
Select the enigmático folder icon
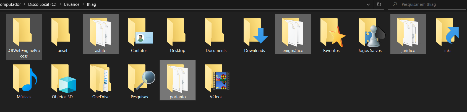(x=293, y=32)
